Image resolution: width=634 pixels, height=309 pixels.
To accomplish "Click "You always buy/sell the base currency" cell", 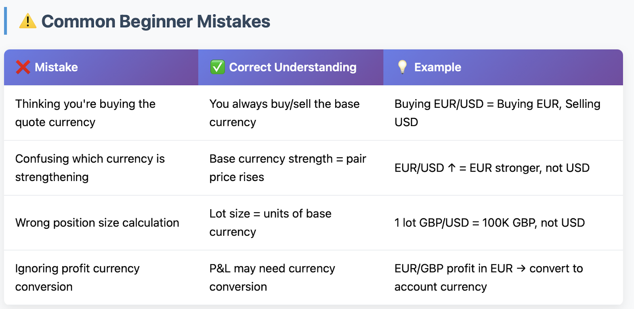I will tap(284, 113).
